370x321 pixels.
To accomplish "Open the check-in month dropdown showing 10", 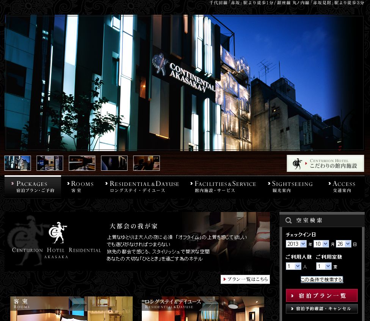I will 321,244.
